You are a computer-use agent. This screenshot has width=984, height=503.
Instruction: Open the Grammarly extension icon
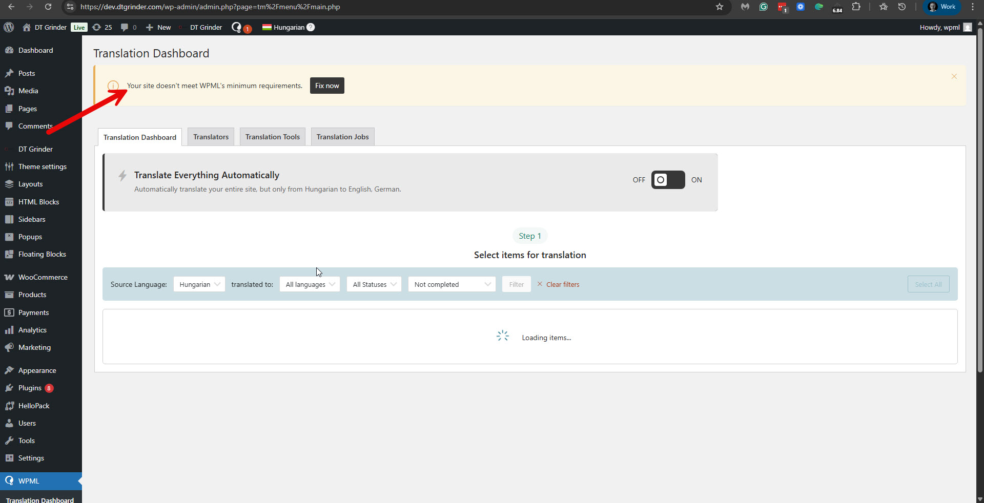point(764,7)
